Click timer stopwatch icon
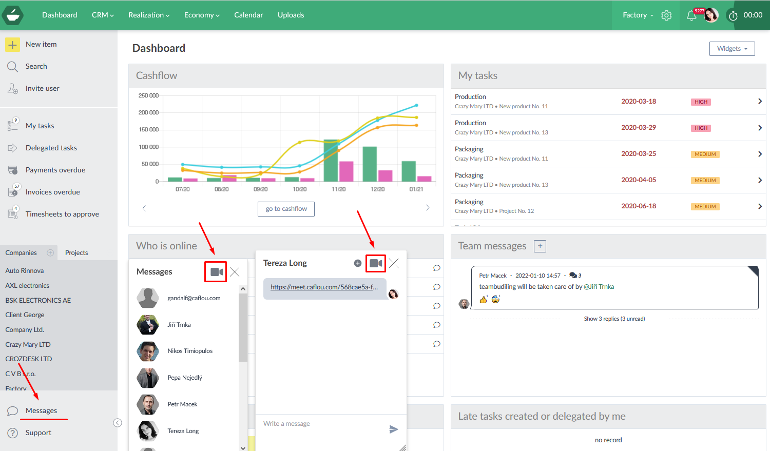 click(x=733, y=16)
